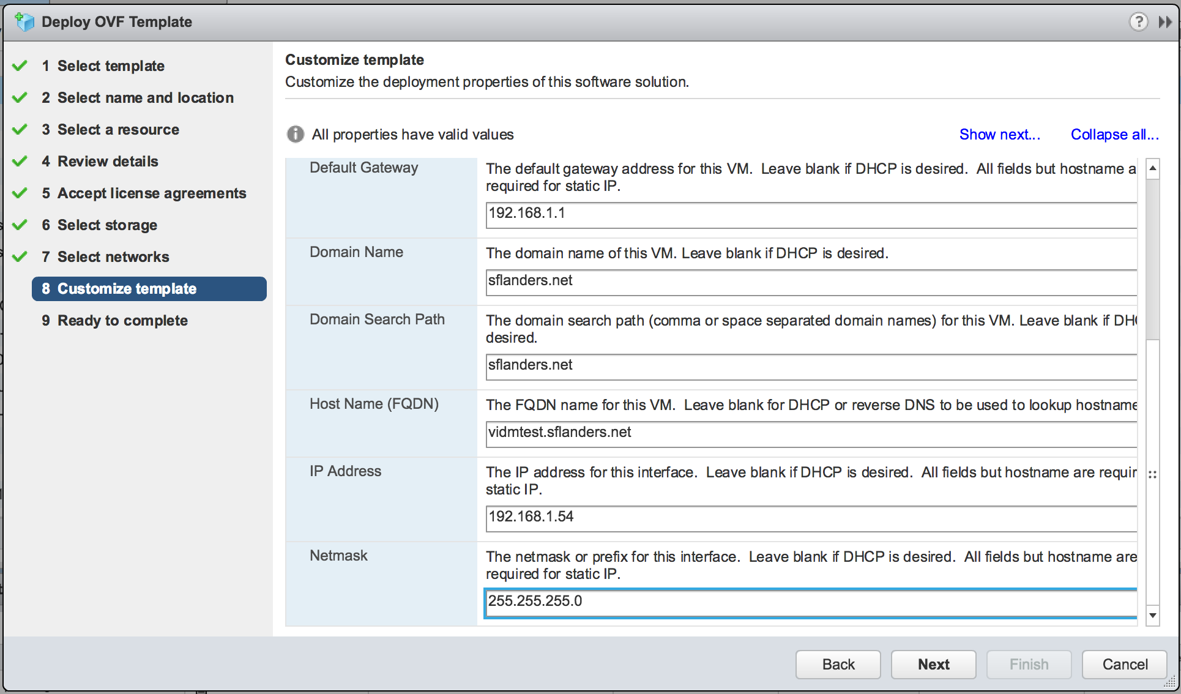The image size is (1181, 694).
Task: Click the Host Name FQDN input field
Action: 811,433
